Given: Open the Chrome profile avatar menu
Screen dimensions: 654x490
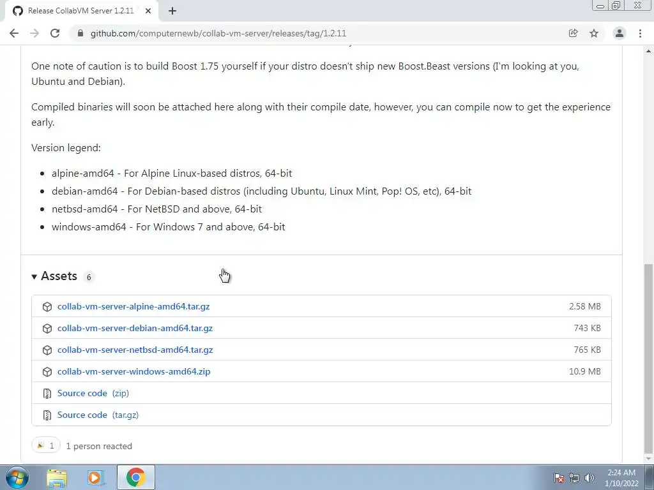Looking at the screenshot, I should pyautogui.click(x=620, y=33).
